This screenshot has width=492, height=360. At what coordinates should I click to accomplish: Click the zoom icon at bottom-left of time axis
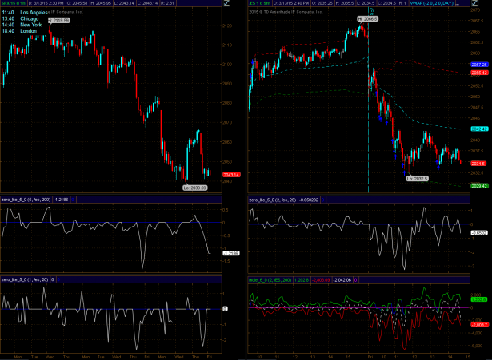5,355
